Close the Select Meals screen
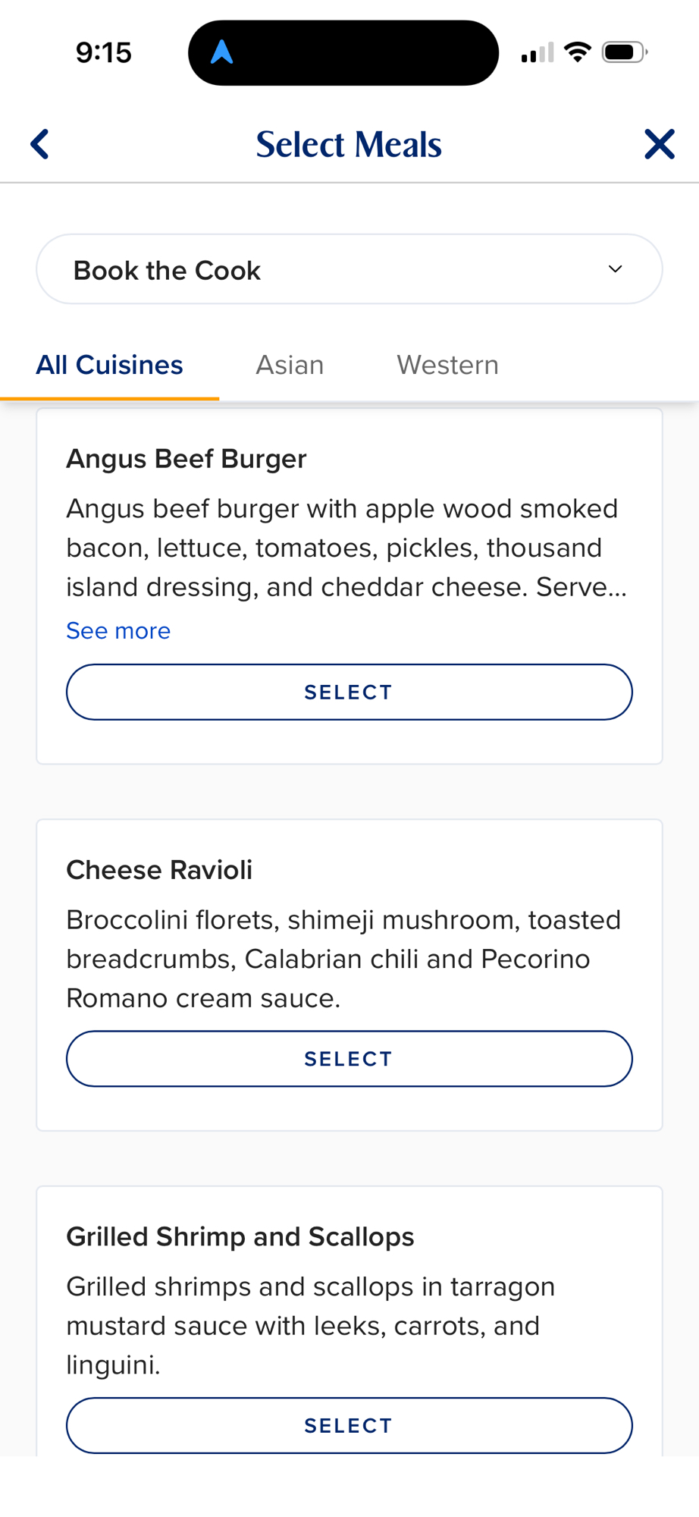699x1517 pixels. pyautogui.click(x=659, y=144)
